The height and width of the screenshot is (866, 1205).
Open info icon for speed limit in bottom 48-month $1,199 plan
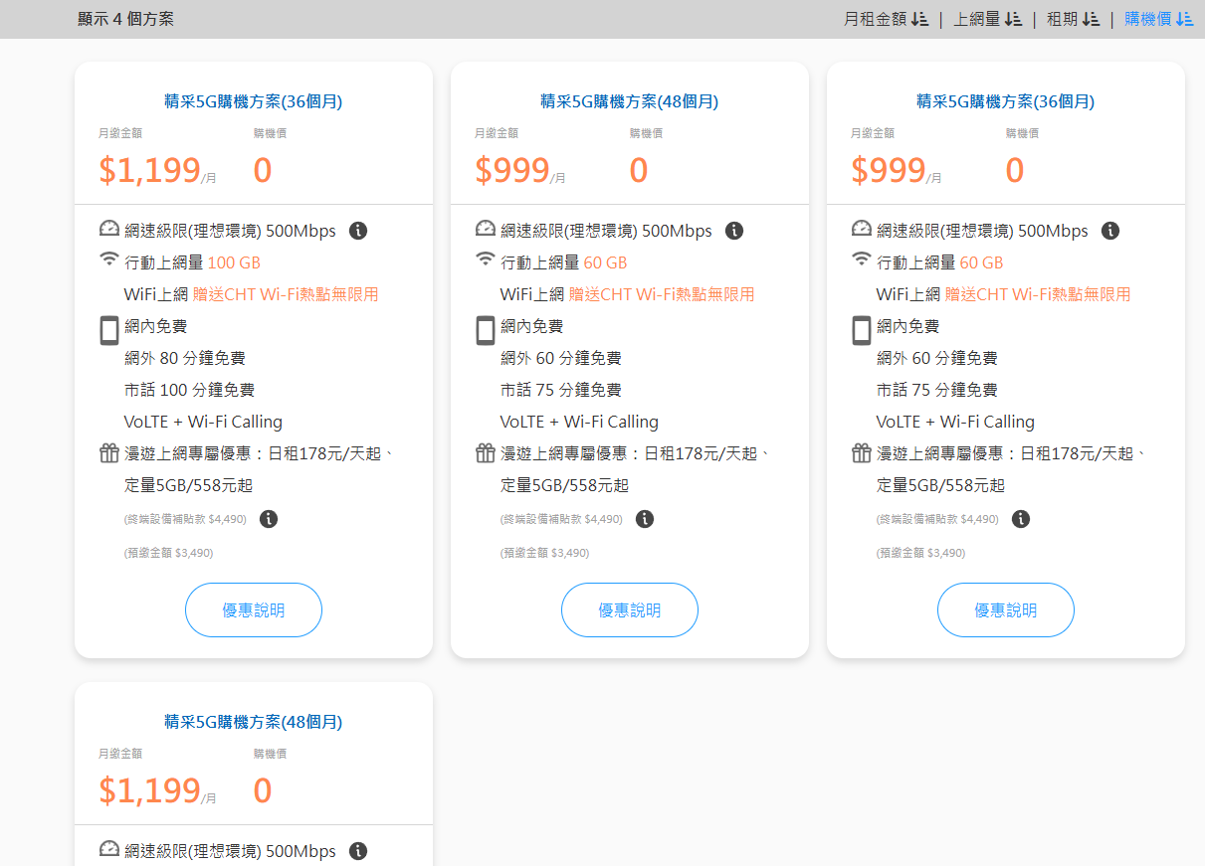click(x=358, y=851)
